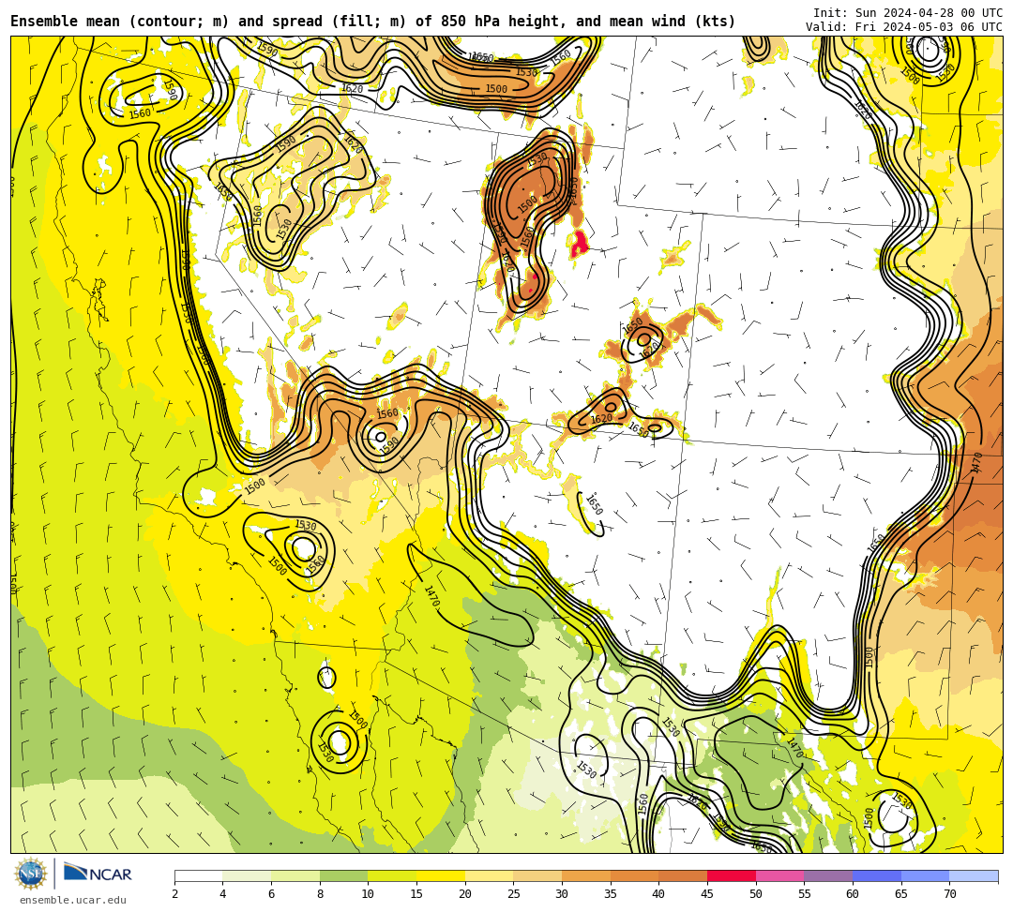Click the colorbar tick label 70
This screenshot has height=912, width=1013.
949,894
